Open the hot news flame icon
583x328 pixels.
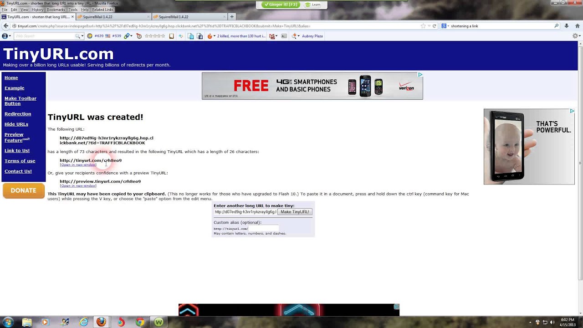pos(210,36)
